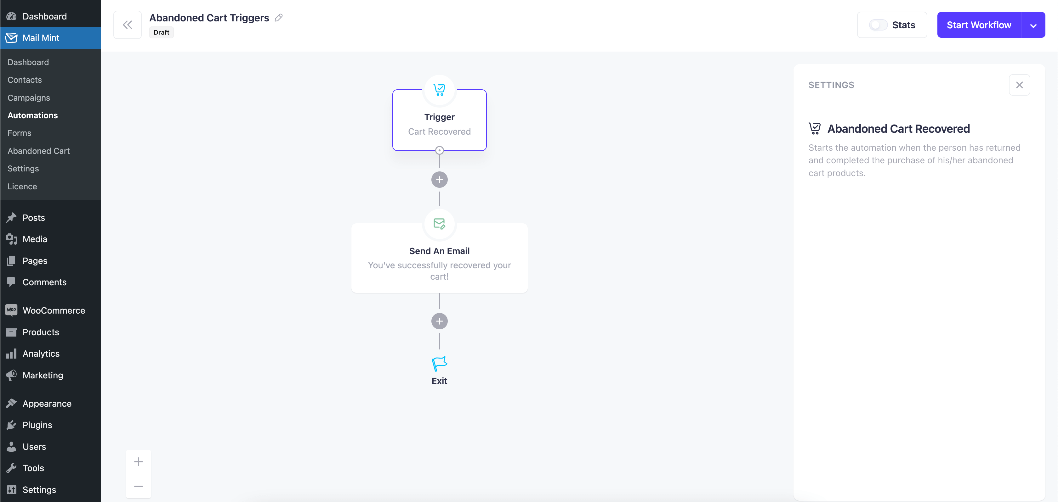The height and width of the screenshot is (502, 1058).
Task: Click the Campaigns navigation link
Action: click(28, 97)
